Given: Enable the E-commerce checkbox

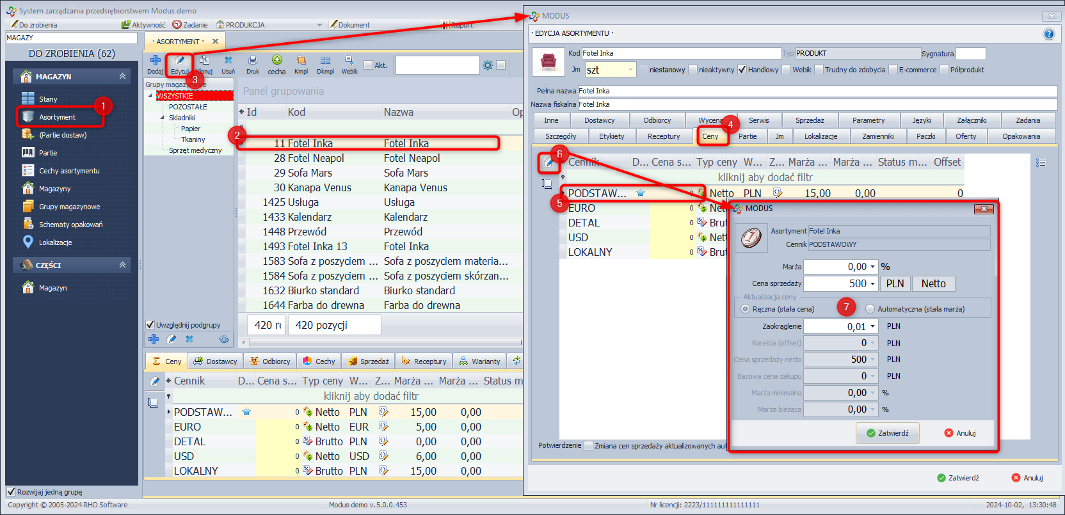Looking at the screenshot, I should click(893, 70).
